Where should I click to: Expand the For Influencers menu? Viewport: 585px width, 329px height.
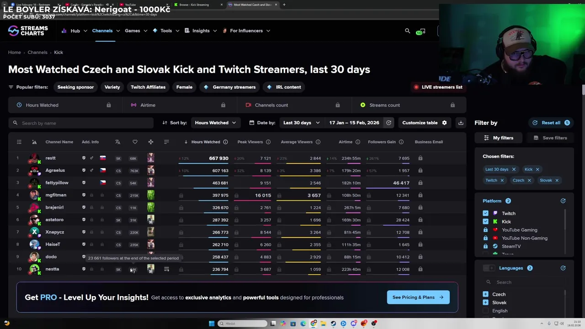(246, 31)
